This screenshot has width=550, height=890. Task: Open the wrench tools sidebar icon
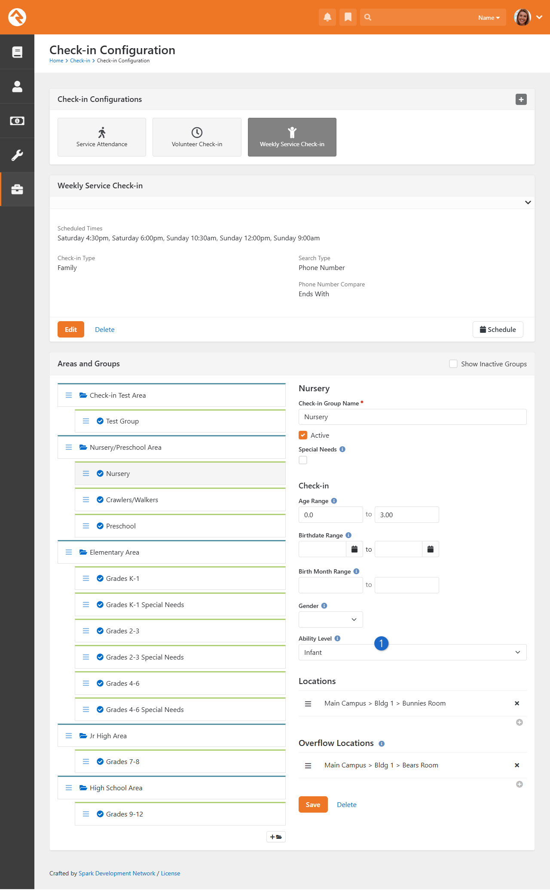click(x=17, y=155)
